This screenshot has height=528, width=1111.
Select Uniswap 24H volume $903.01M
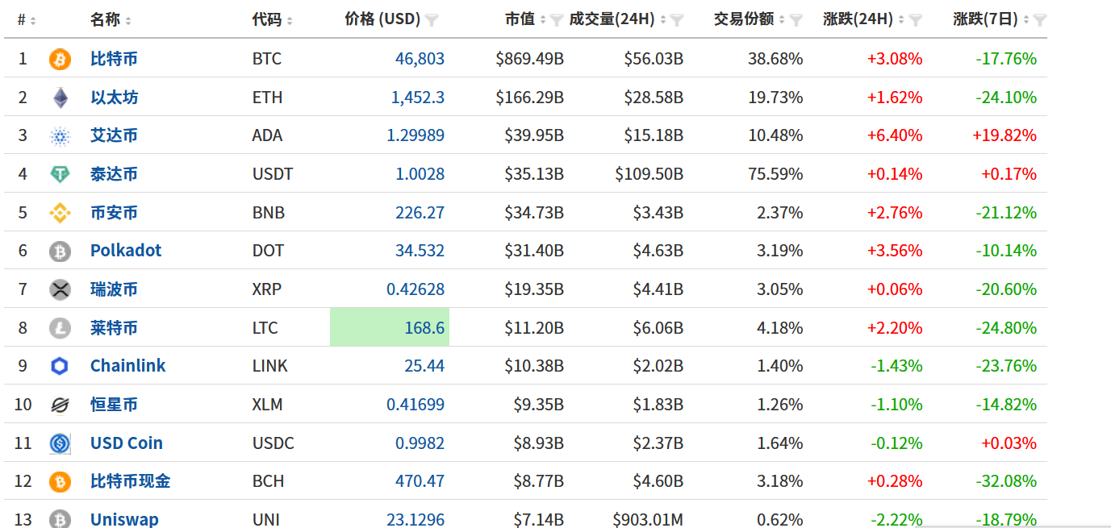(648, 519)
